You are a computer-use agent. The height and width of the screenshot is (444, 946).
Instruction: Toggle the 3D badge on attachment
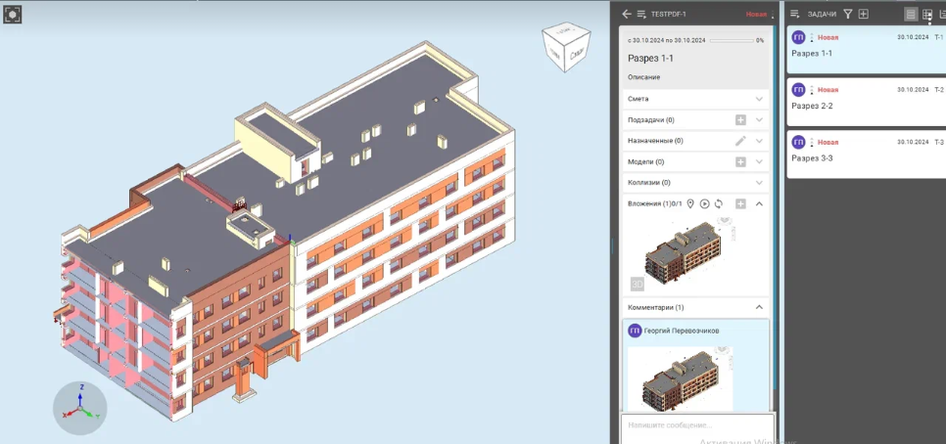(x=638, y=284)
